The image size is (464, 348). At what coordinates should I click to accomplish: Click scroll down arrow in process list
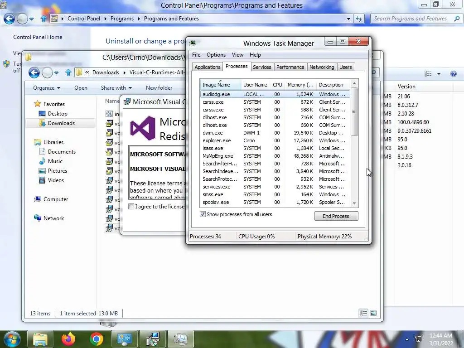coord(354,203)
